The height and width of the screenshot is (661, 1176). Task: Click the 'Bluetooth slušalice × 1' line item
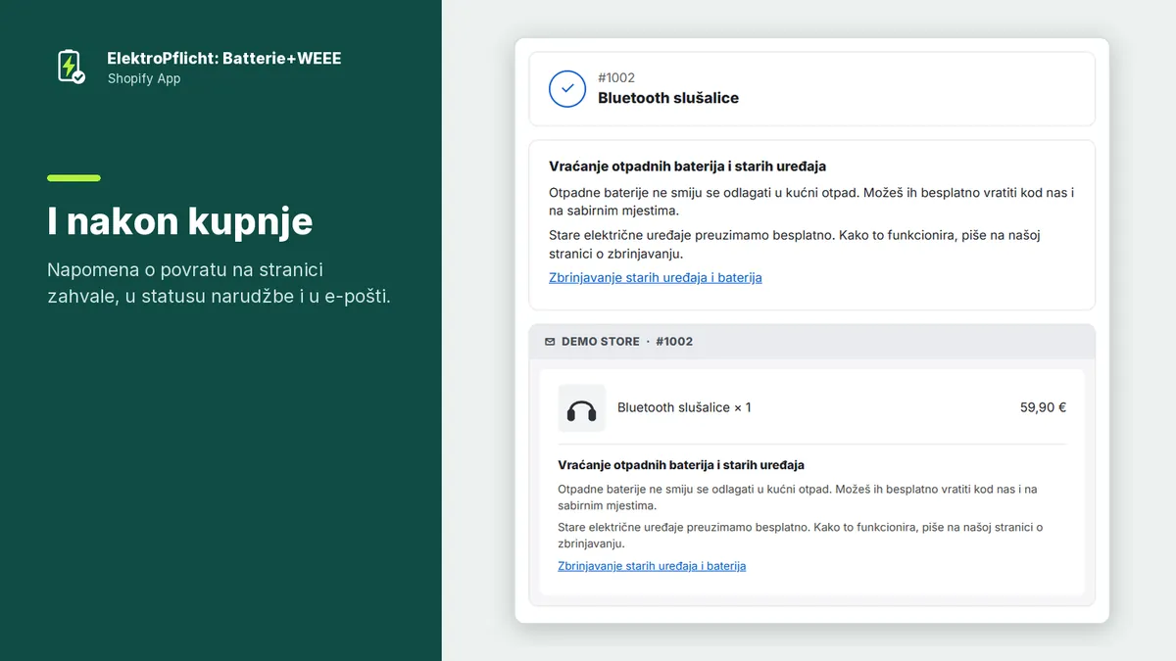tap(684, 407)
